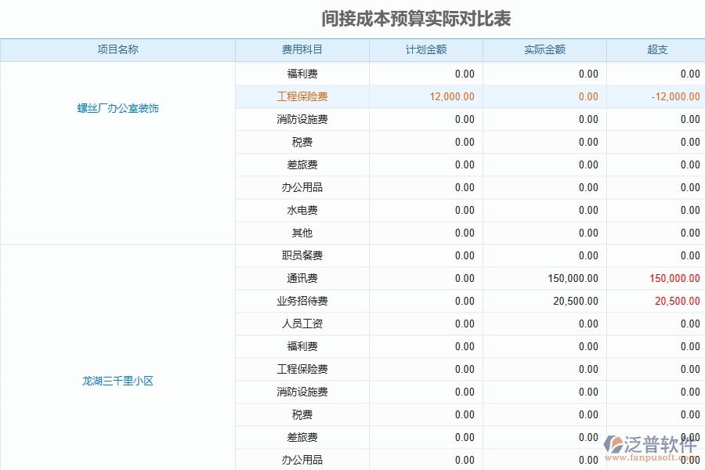Click the 超支 column header

(x=656, y=49)
